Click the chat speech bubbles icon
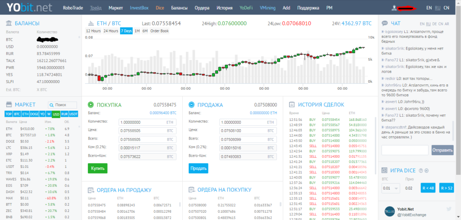The image size is (461, 220). pyautogui.click(x=384, y=23)
